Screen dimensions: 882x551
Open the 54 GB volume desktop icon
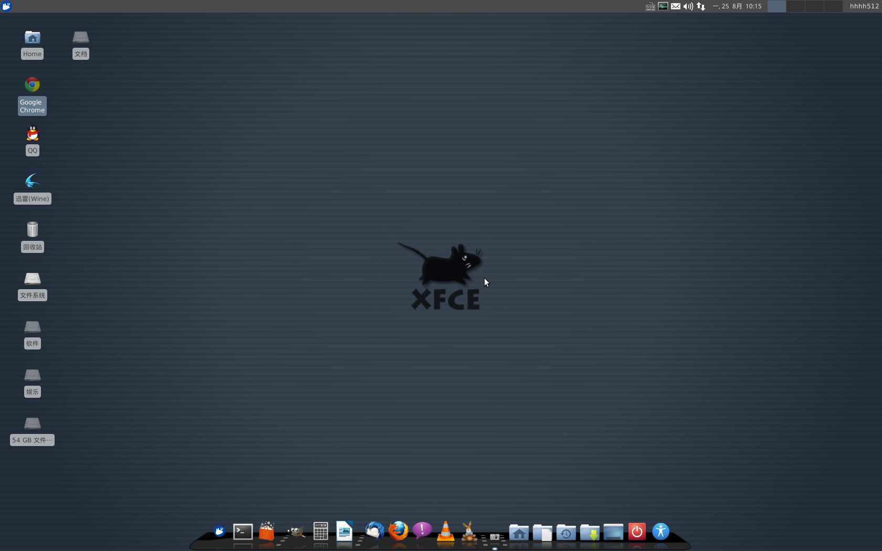(x=32, y=423)
